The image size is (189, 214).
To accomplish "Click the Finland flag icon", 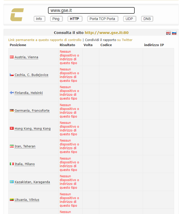I will (12, 93).
